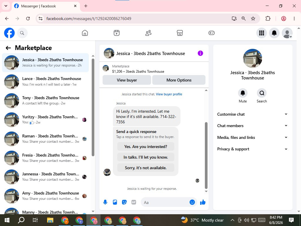Close the Messenger | Facebook tab
Viewport: 301px width, 226px height.
tap(75, 6)
